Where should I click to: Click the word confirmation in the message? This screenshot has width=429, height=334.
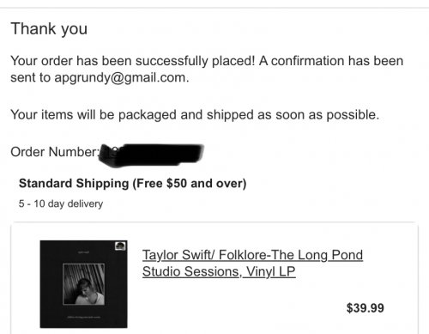tap(307, 61)
